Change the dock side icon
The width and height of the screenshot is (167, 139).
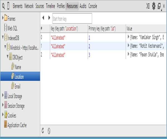point(159,6)
